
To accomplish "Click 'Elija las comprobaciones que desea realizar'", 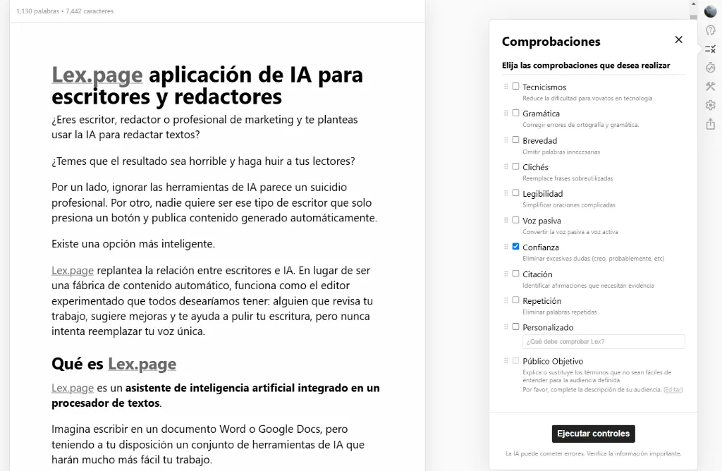I will coord(586,66).
